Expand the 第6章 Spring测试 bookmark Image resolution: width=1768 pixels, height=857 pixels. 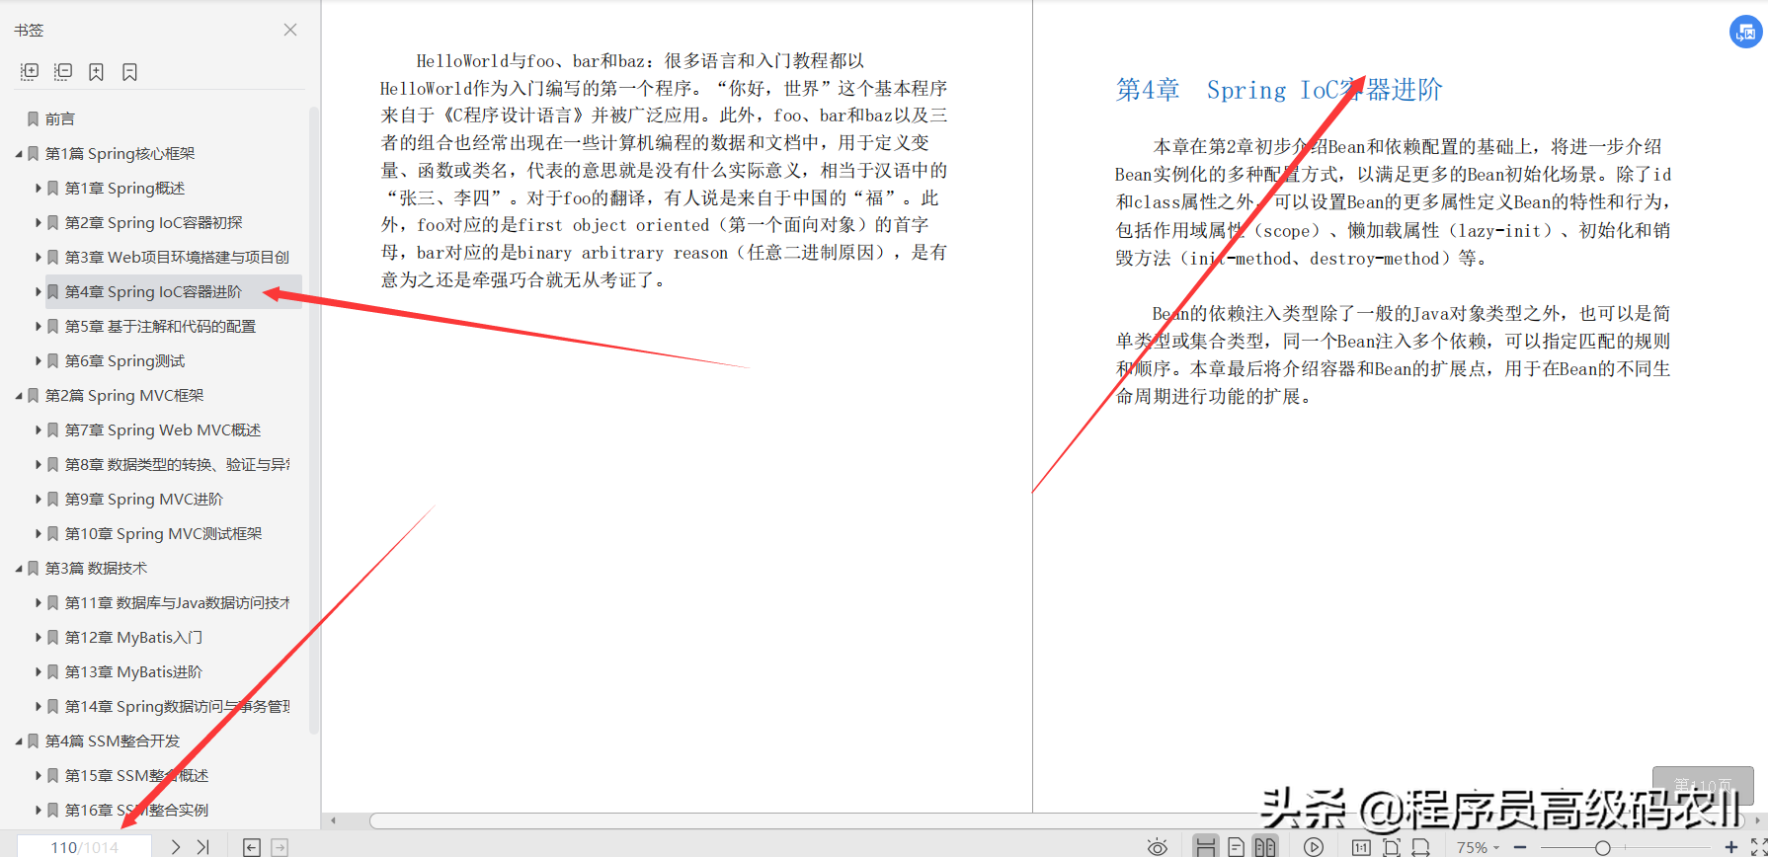click(x=39, y=360)
